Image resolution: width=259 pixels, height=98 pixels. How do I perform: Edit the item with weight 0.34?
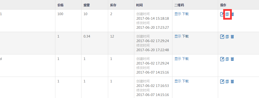pyautogui.click(x=222, y=37)
